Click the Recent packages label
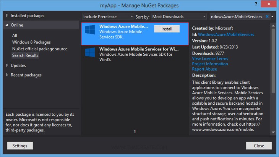279x157 pixels. point(26,75)
